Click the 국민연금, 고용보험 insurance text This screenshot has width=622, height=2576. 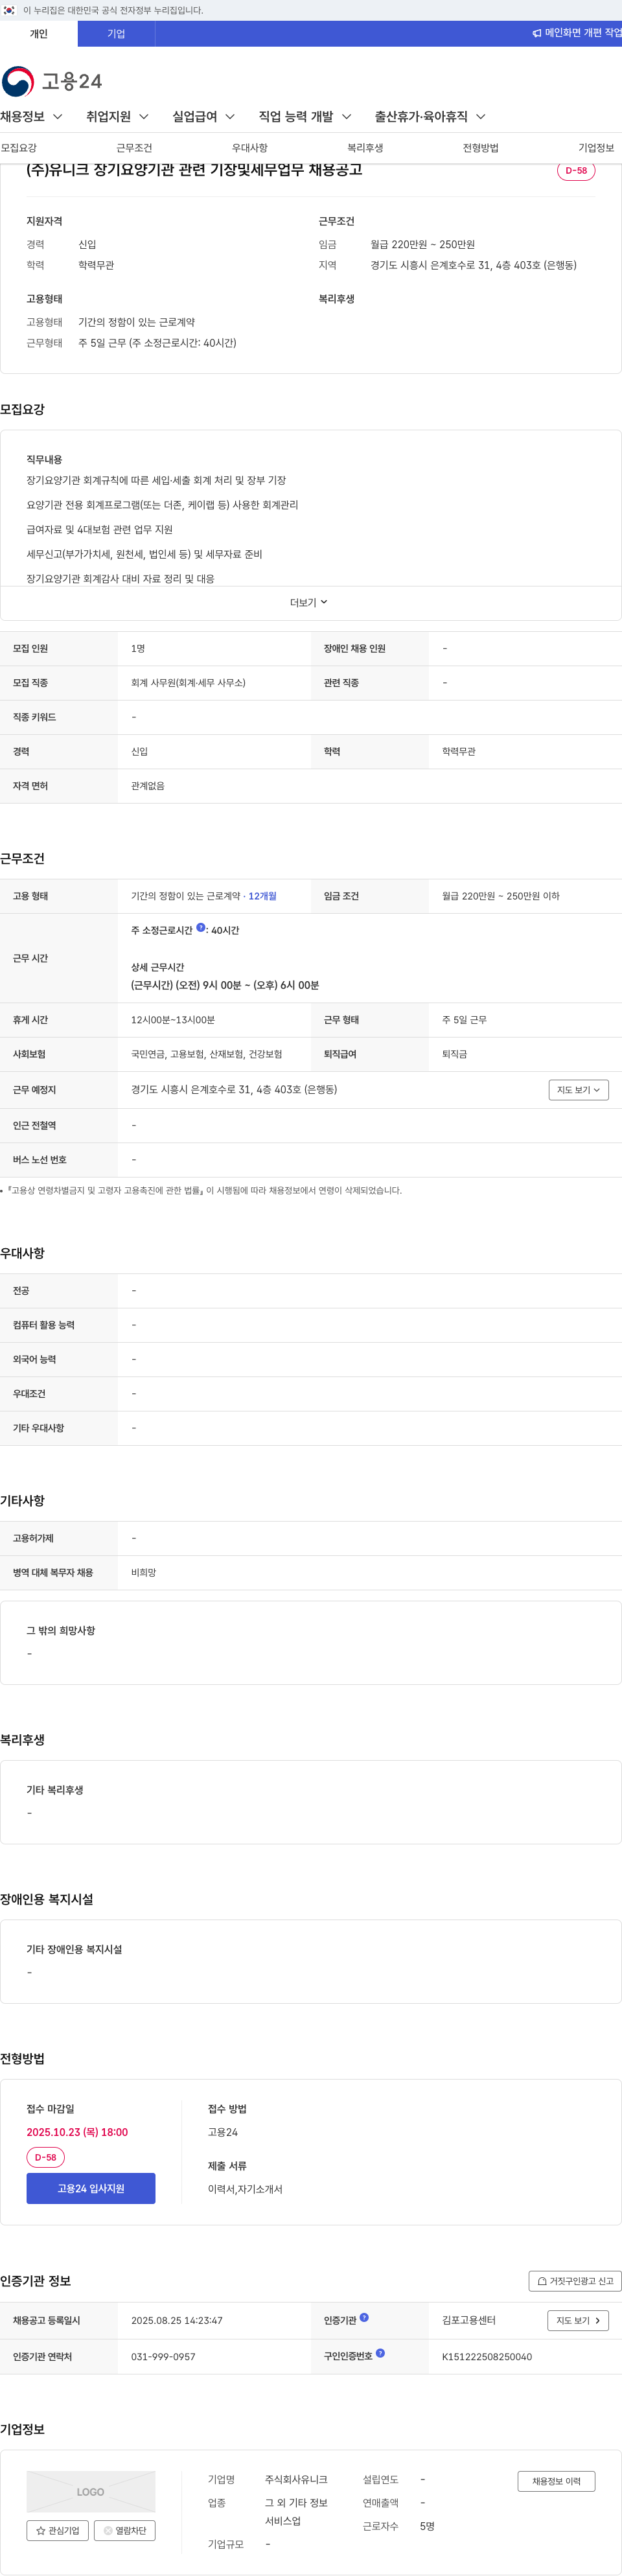point(207,1054)
